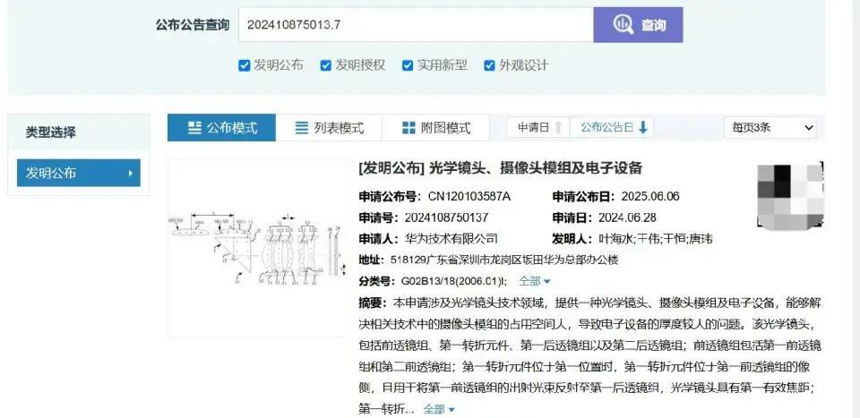Viewport: 860px width, 418px height.
Task: Click the publication number CN120103587A
Action: (x=469, y=196)
